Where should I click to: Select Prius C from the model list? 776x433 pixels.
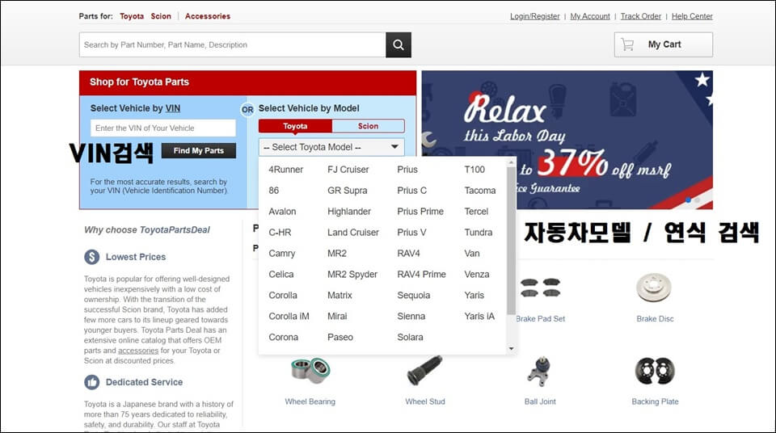[411, 191]
